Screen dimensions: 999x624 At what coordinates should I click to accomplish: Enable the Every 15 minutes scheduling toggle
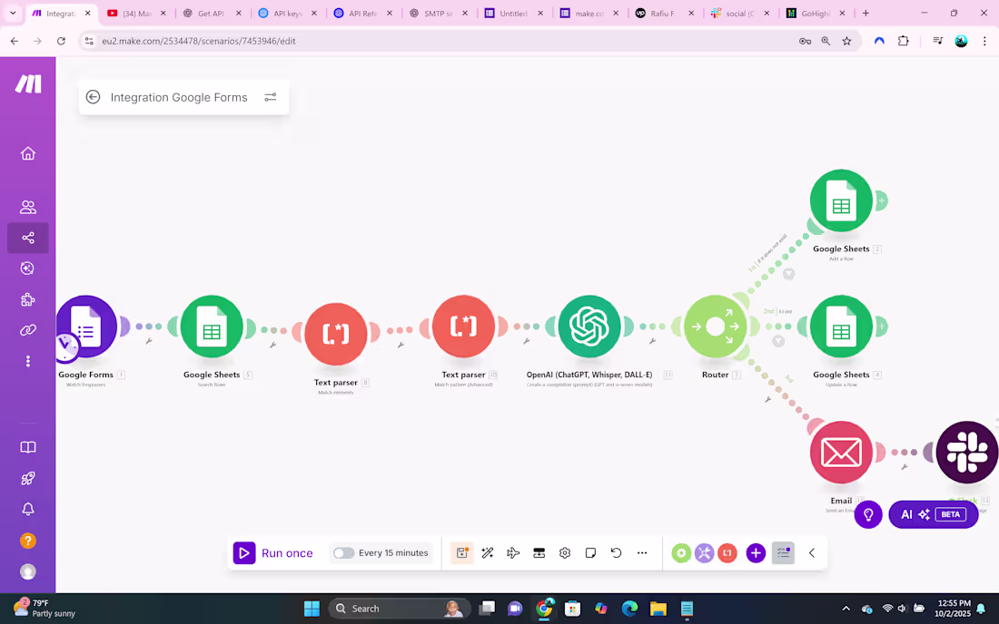(343, 552)
